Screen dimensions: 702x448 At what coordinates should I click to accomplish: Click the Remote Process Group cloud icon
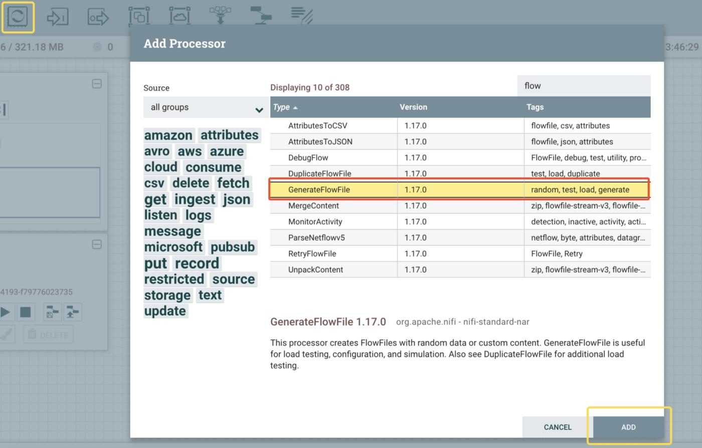pyautogui.click(x=180, y=16)
